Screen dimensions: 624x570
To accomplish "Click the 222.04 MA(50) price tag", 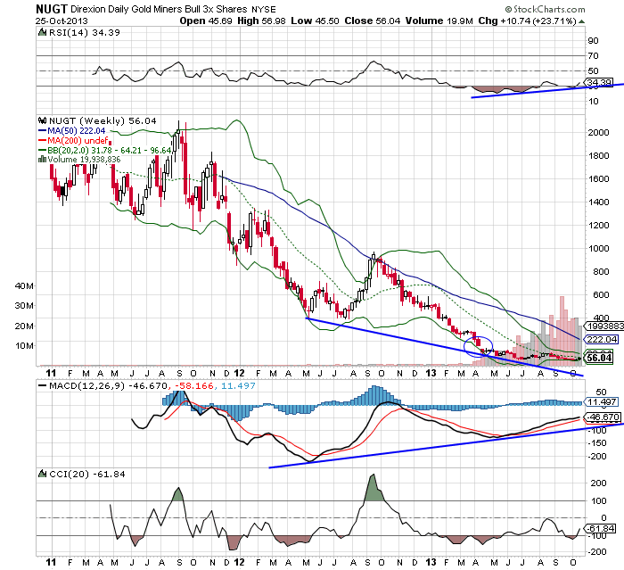I will point(601,339).
